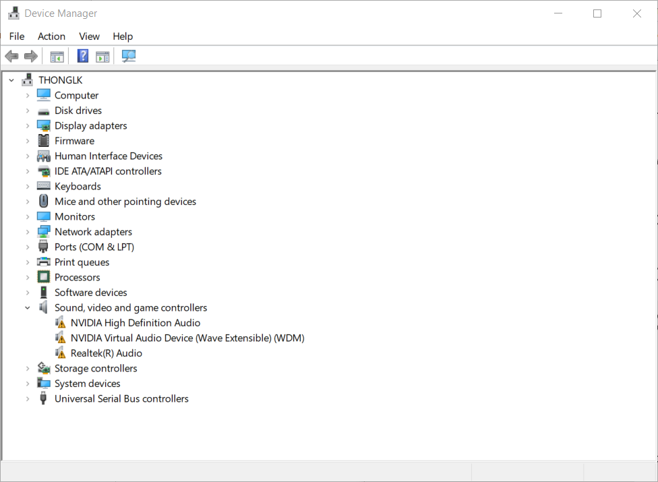This screenshot has width=658, height=482.
Task: Click Show/Hide Console Tree toolbar icon
Action: pos(57,56)
